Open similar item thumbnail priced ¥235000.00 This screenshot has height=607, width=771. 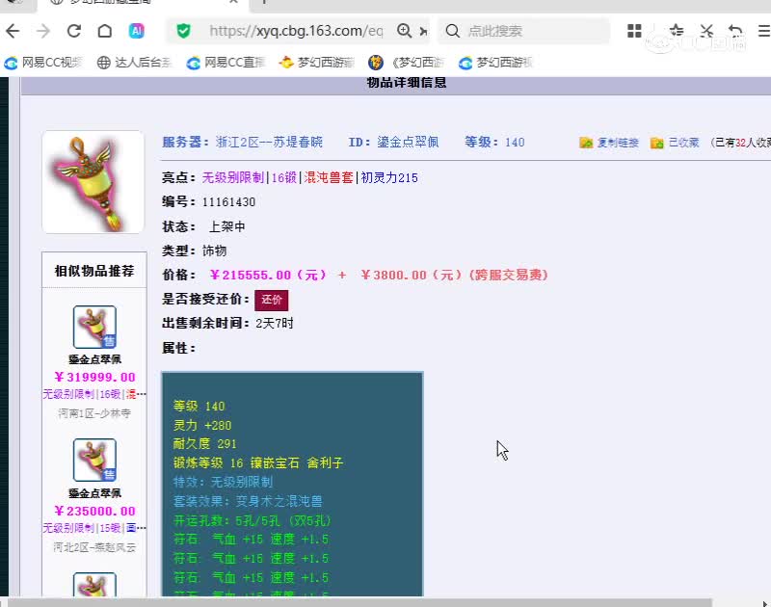tap(94, 460)
